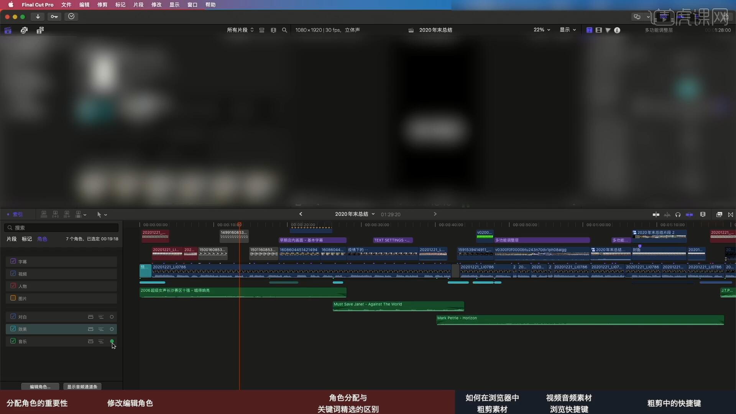Click the 显示音频通道条 button
Screen dimensions: 736x414
click(82, 386)
